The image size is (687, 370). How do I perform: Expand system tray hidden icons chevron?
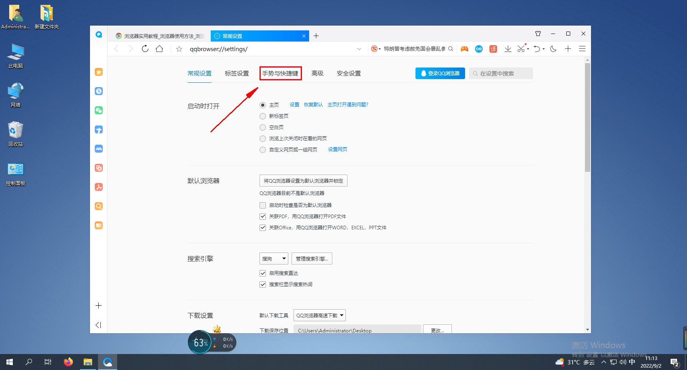tap(604, 362)
